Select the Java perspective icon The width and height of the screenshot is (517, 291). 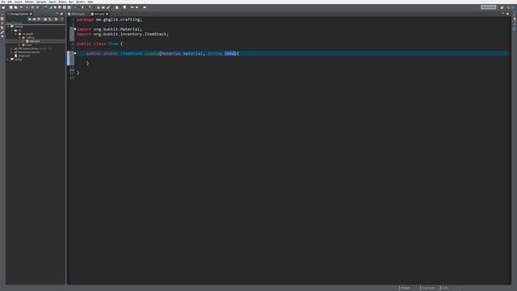point(508,7)
